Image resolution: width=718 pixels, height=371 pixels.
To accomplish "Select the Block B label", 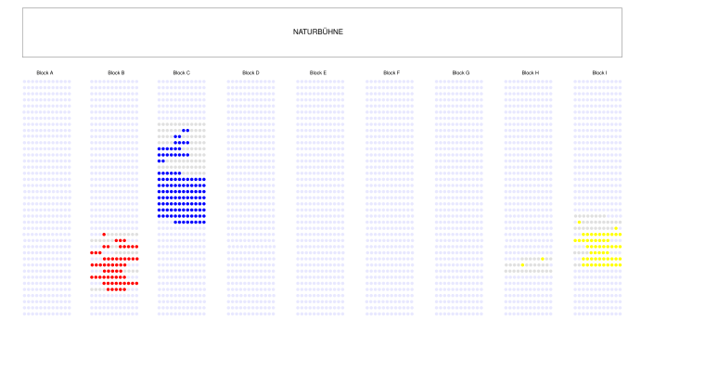I will coord(115,72).
